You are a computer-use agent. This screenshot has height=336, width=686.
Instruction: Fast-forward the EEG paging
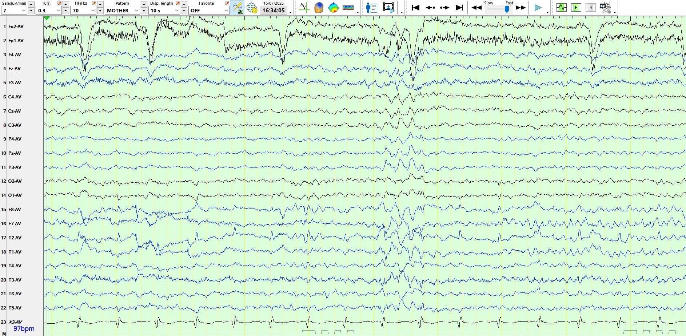[x=521, y=7]
